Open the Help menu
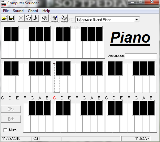160x142 pixels. (46, 11)
